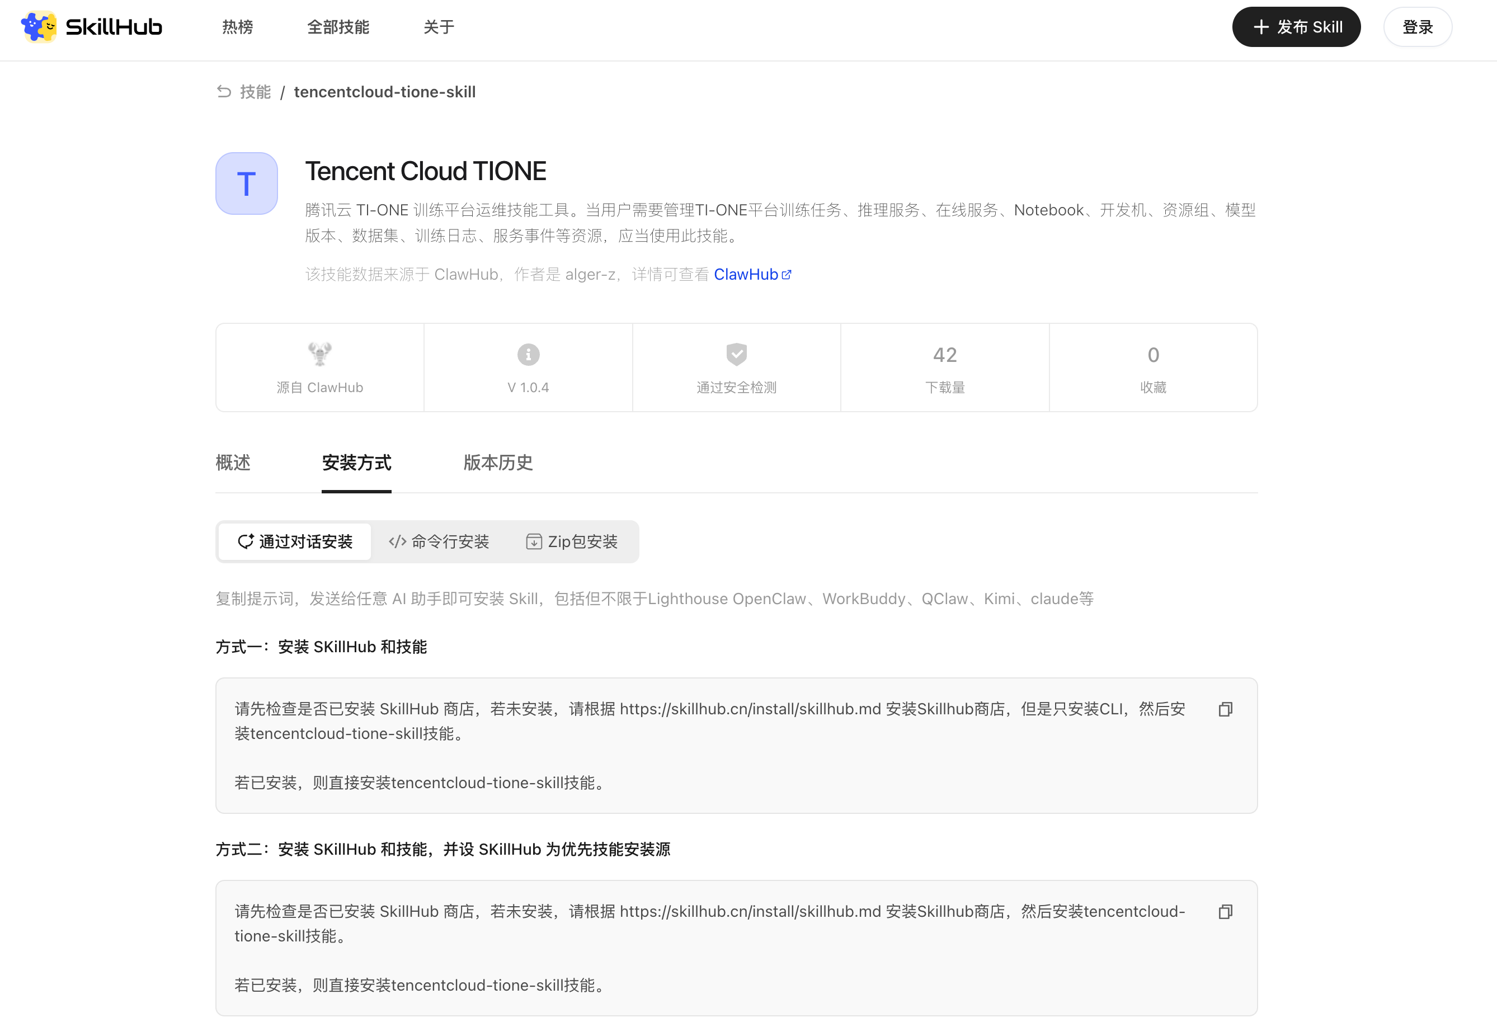Open the external ClawHub link
Screen dimensions: 1497x1027
tap(752, 275)
